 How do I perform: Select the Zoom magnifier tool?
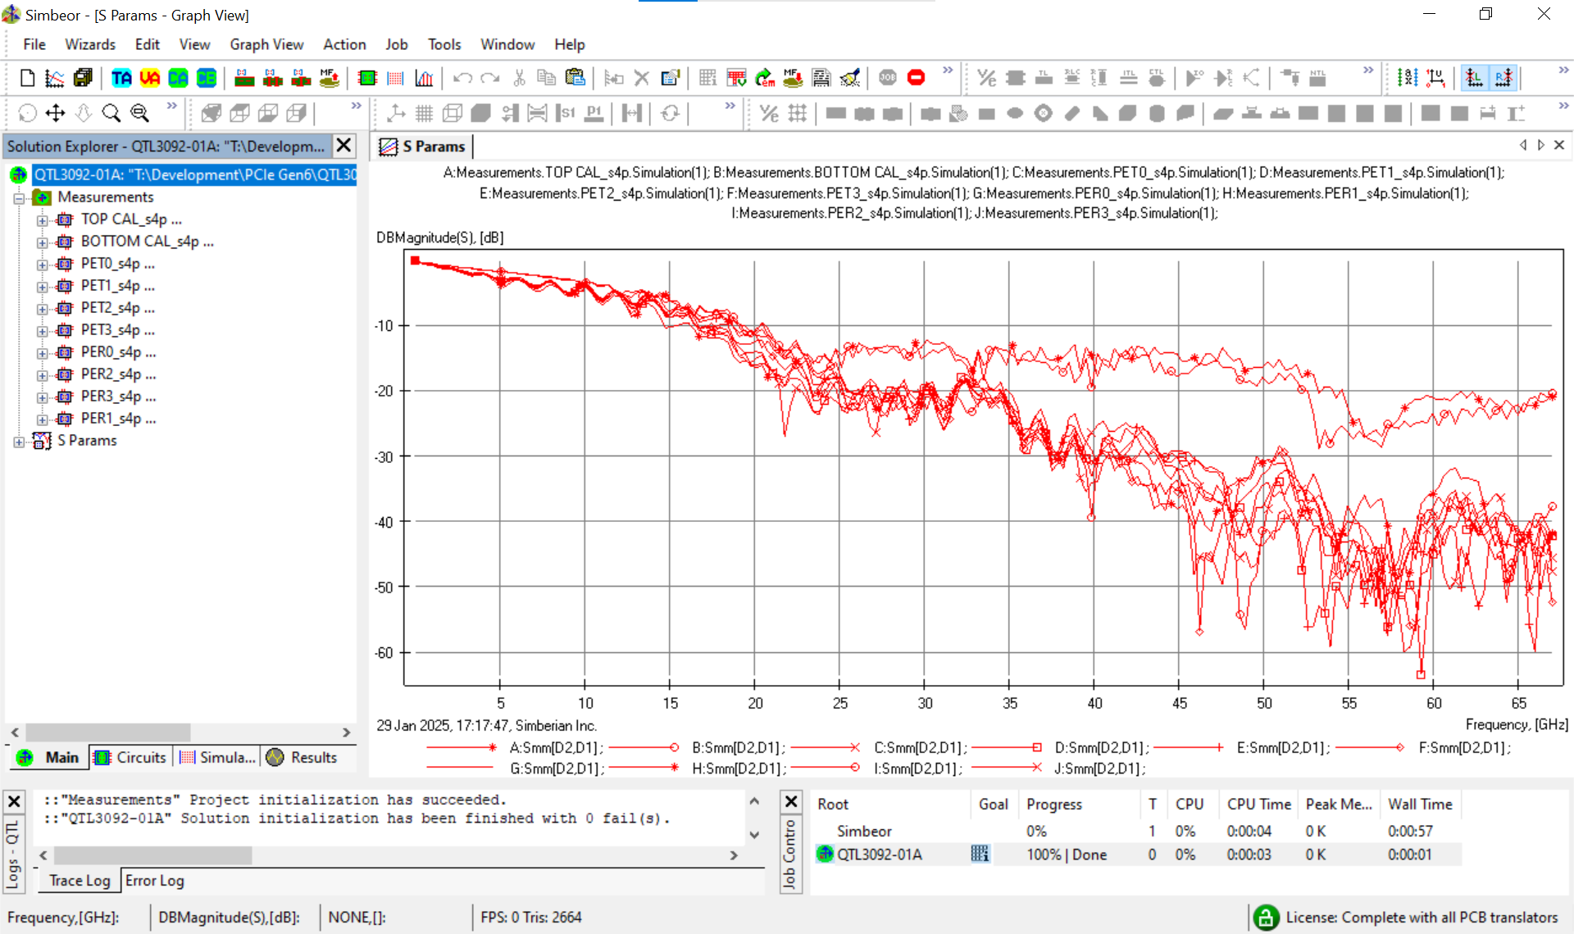click(x=111, y=113)
